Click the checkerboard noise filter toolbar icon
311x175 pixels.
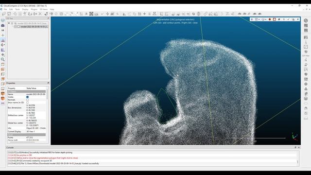[x=91, y=14]
